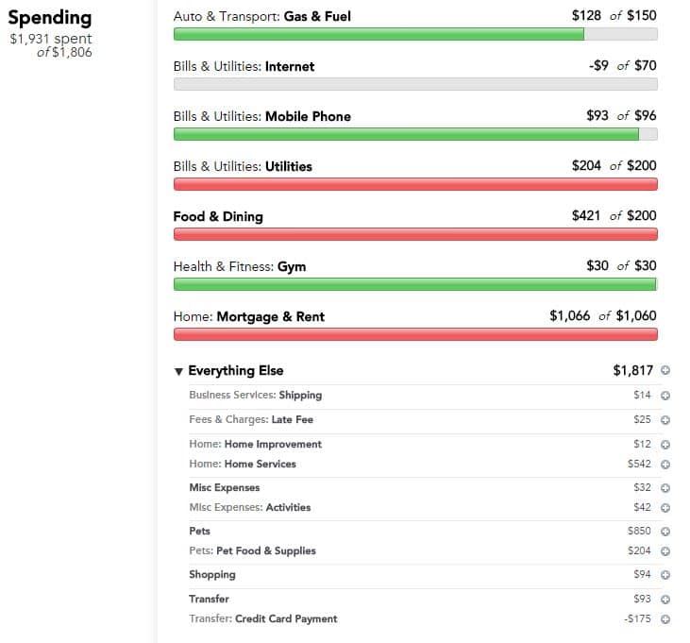The image size is (690, 643).
Task: Open the Food & Dining budget
Action: point(218,216)
